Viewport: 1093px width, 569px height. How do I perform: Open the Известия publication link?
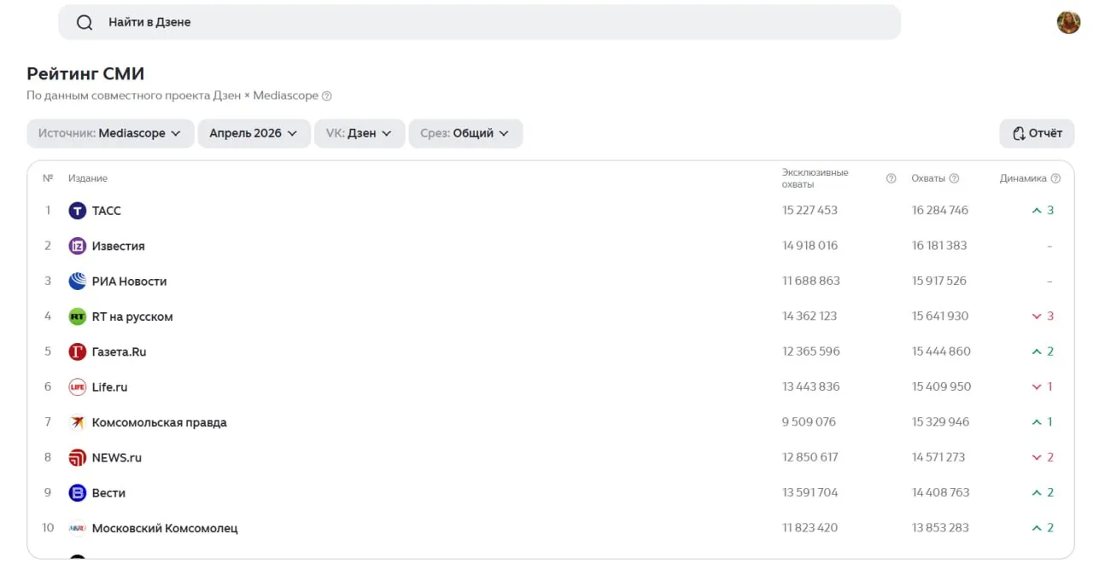click(119, 246)
